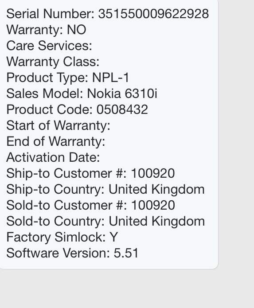The width and height of the screenshot is (254, 308).
Task: Click the End of Warranty label
Action: [x=55, y=141]
